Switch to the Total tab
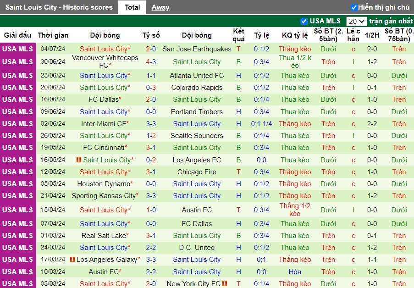The height and width of the screenshot is (288, 414). 132,7
